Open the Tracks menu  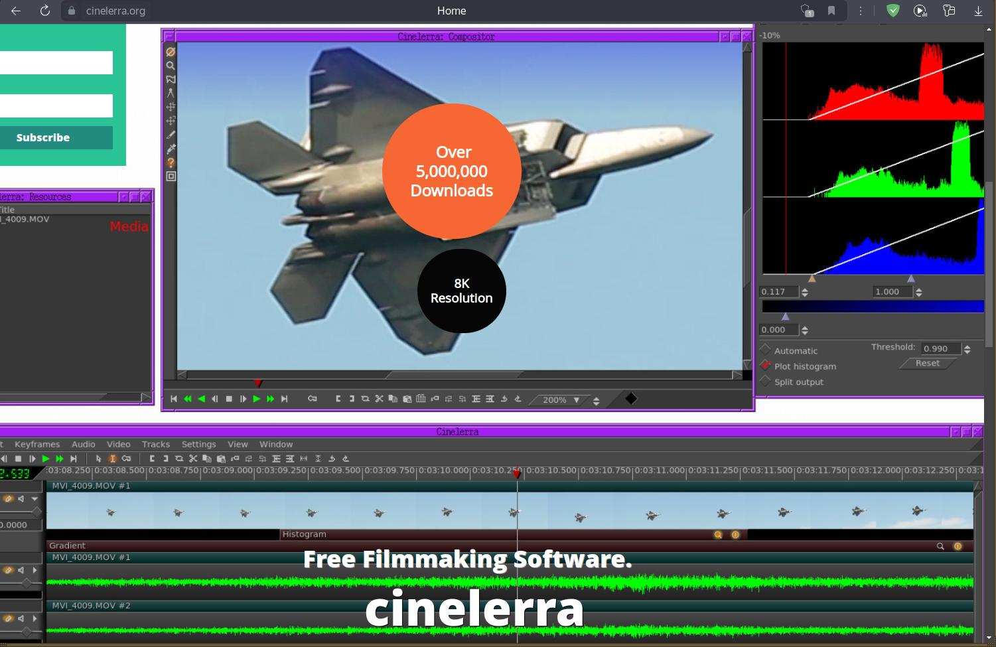[x=156, y=445]
